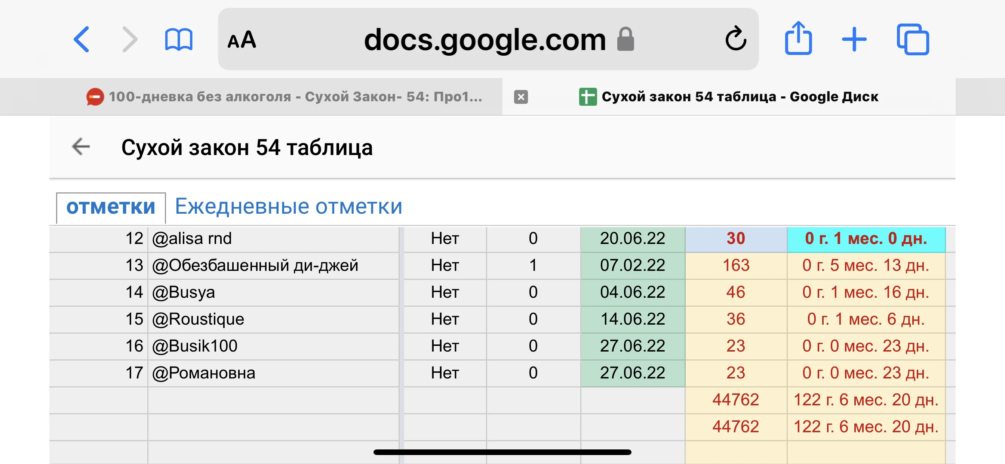
Task: Click green date cell 07.02.22
Action: [632, 265]
